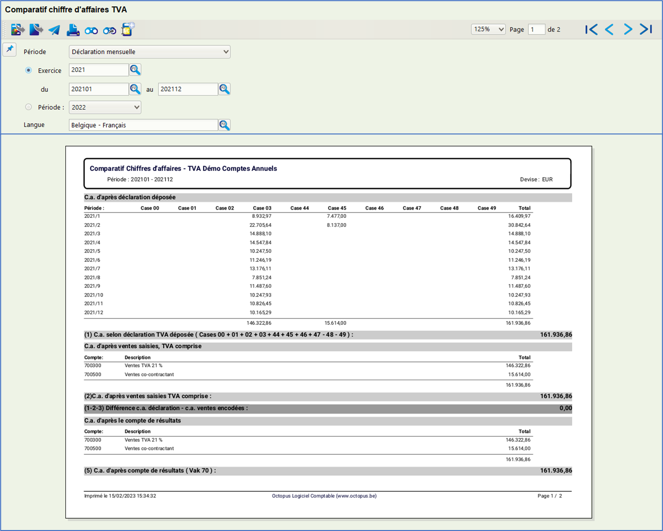The width and height of the screenshot is (663, 531).
Task: Go to the next report page
Action: pyautogui.click(x=628, y=29)
